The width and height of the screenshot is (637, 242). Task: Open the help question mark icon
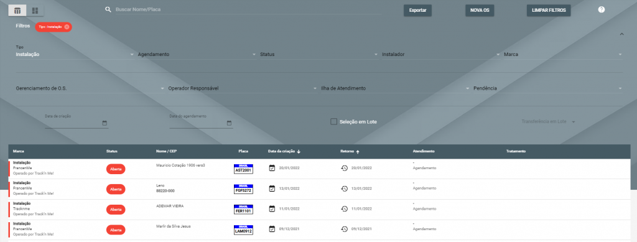602,9
